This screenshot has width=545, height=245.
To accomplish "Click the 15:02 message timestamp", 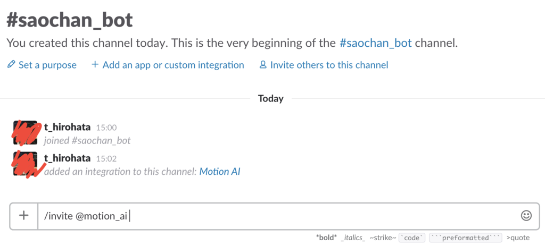I will tap(106, 159).
